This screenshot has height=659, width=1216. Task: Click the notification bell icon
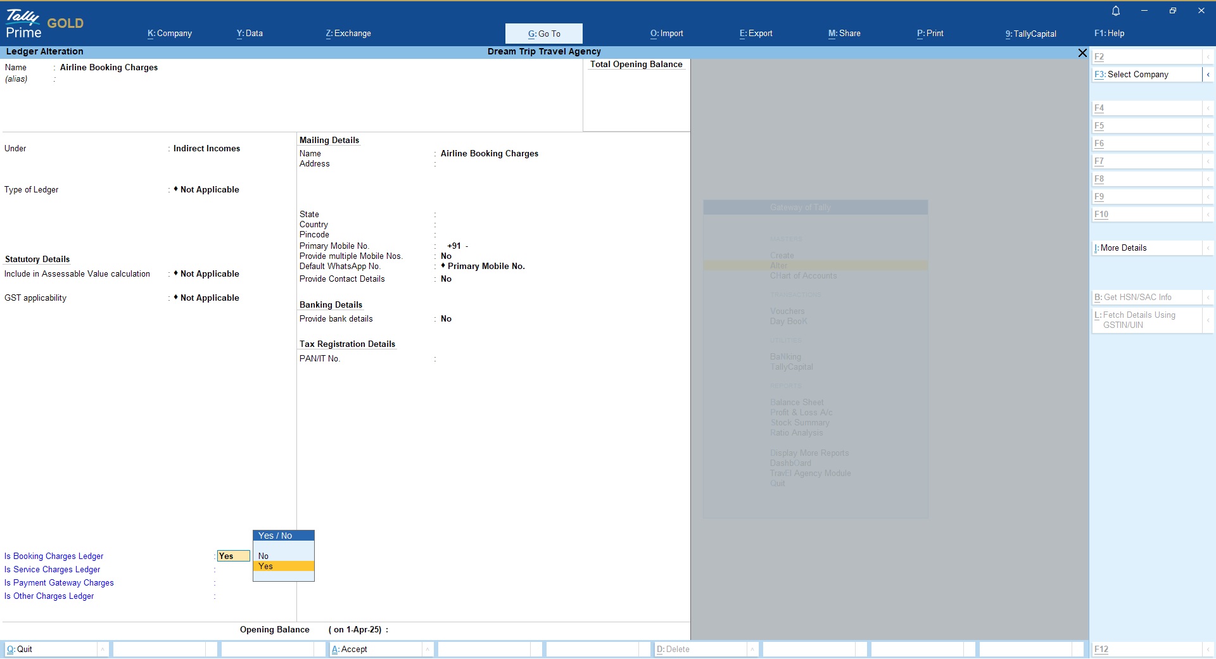pyautogui.click(x=1116, y=11)
